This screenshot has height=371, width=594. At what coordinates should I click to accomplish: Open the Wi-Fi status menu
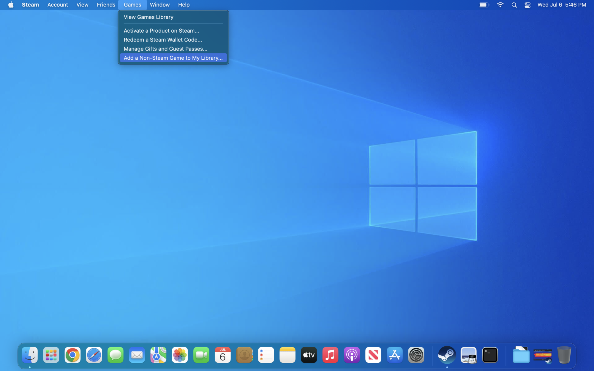tap(500, 5)
